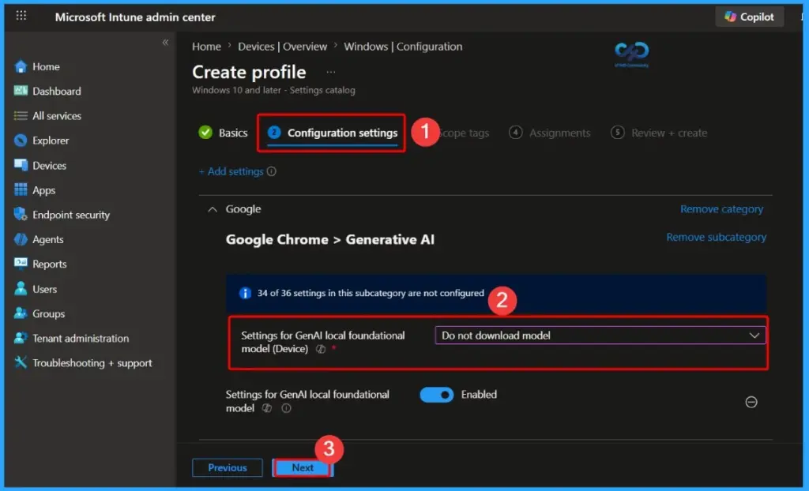The image size is (809, 491).
Task: Open Dashboard from the sidebar label
Action: 57,92
